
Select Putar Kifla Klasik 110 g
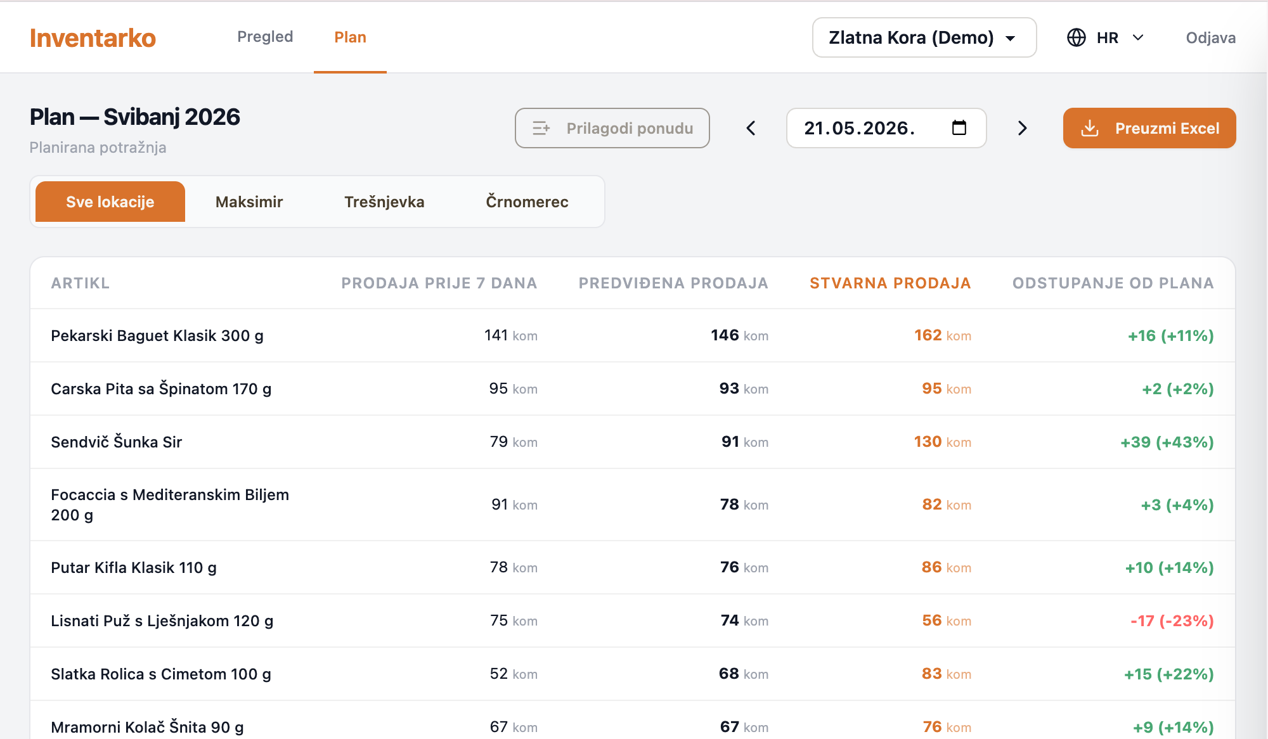pos(633,567)
